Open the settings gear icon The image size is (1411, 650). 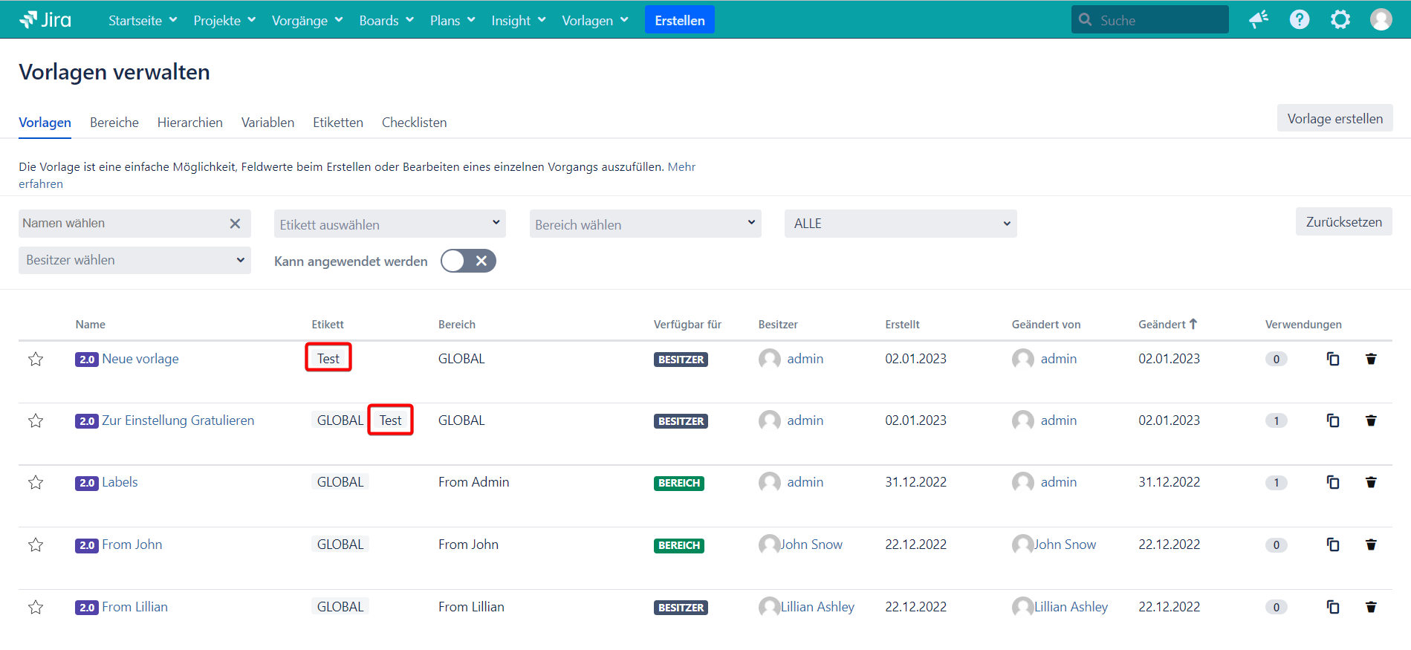pyautogui.click(x=1340, y=20)
